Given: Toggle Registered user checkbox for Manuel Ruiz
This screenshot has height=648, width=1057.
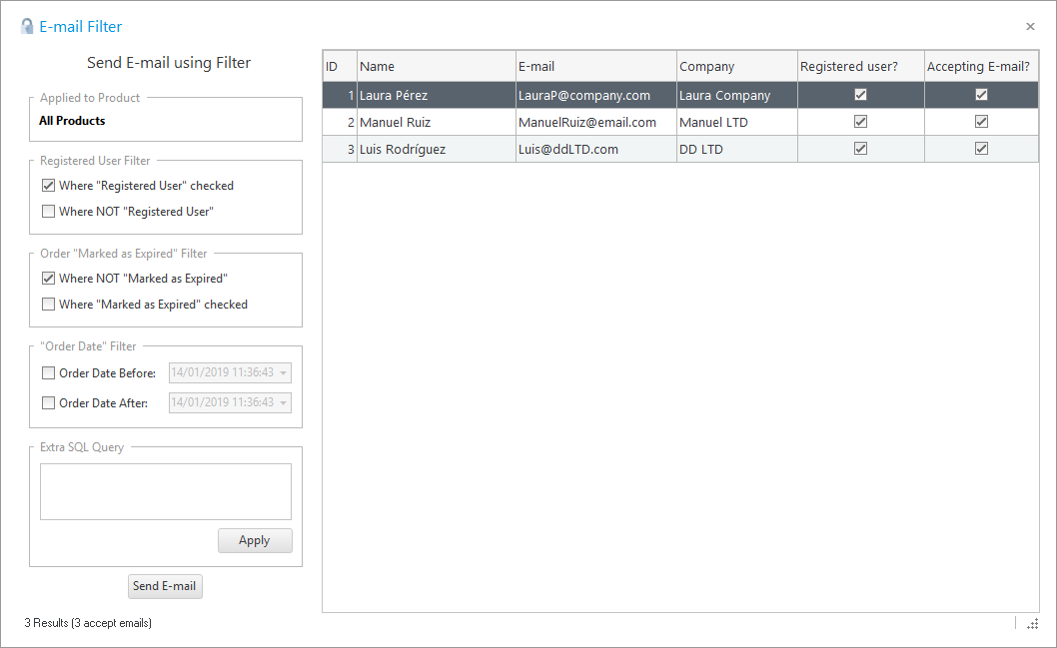Looking at the screenshot, I should pos(861,121).
